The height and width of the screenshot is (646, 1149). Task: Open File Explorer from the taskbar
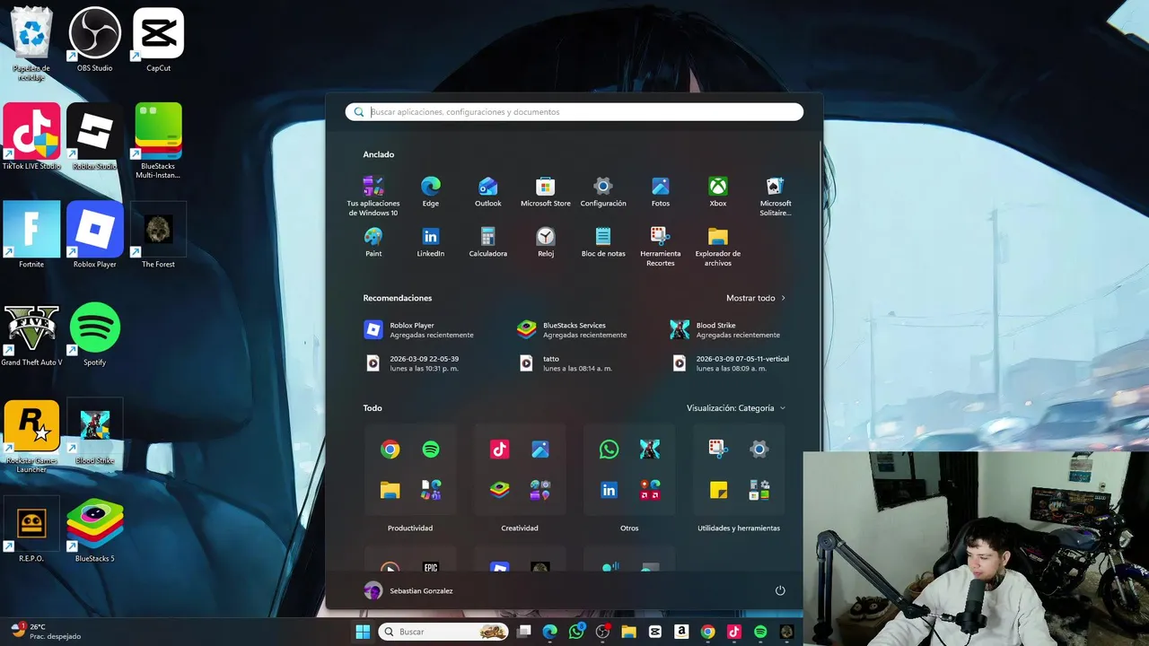pos(629,632)
